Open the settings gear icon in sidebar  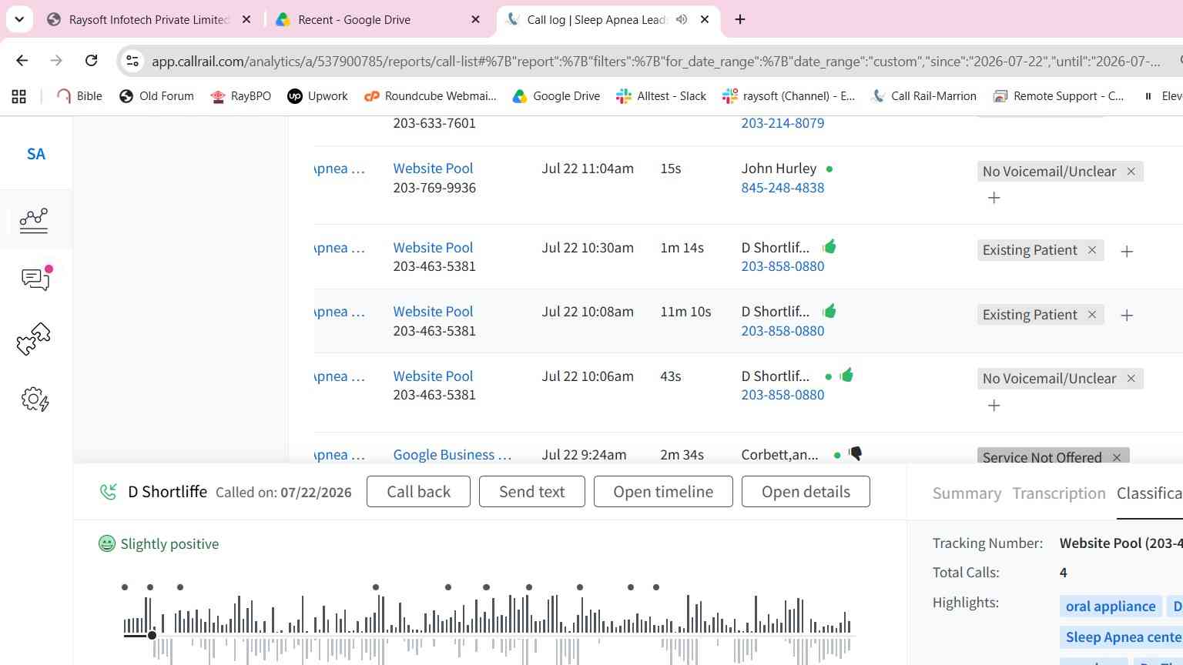35,399
